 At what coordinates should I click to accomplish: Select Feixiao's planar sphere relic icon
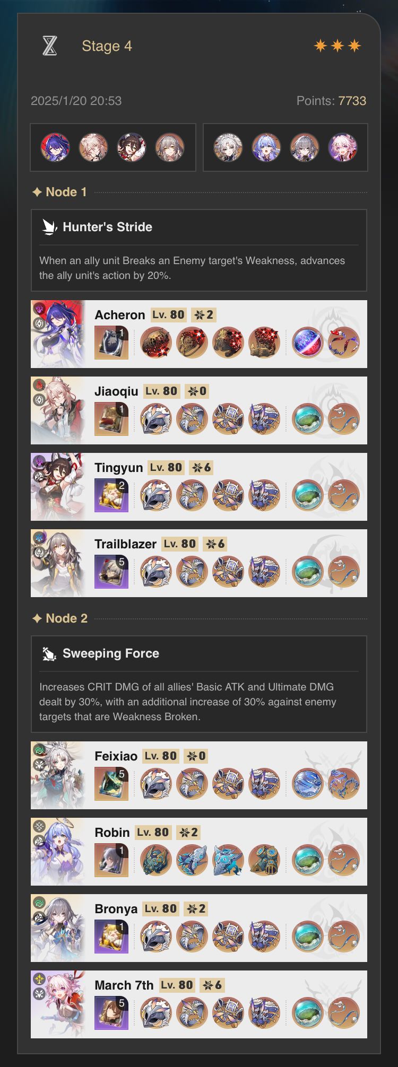click(x=308, y=784)
